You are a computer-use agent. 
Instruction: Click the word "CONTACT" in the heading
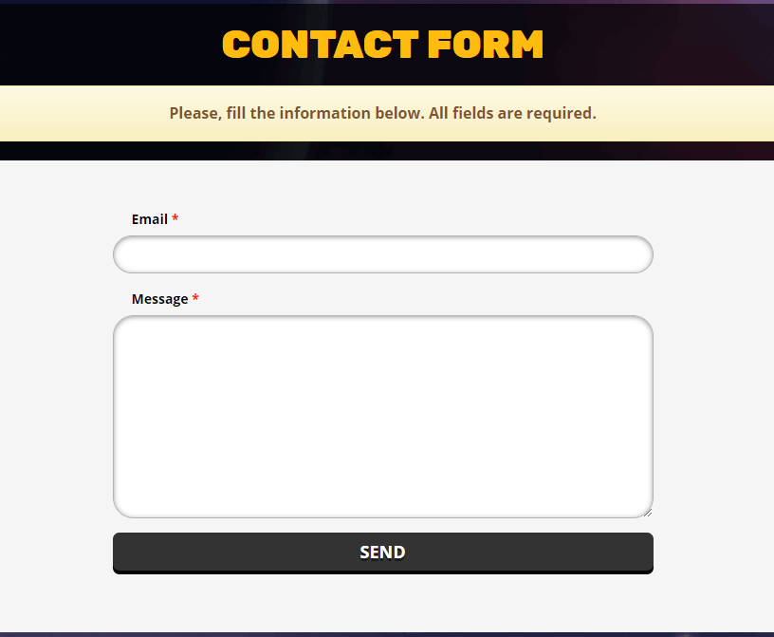tap(320, 45)
